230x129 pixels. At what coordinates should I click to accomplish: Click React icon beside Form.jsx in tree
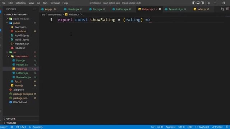pos(14,61)
